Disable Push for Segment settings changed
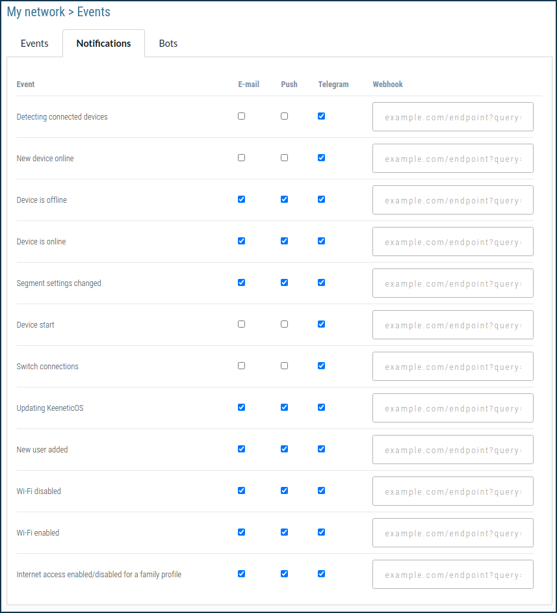The height and width of the screenshot is (613, 557). [284, 283]
